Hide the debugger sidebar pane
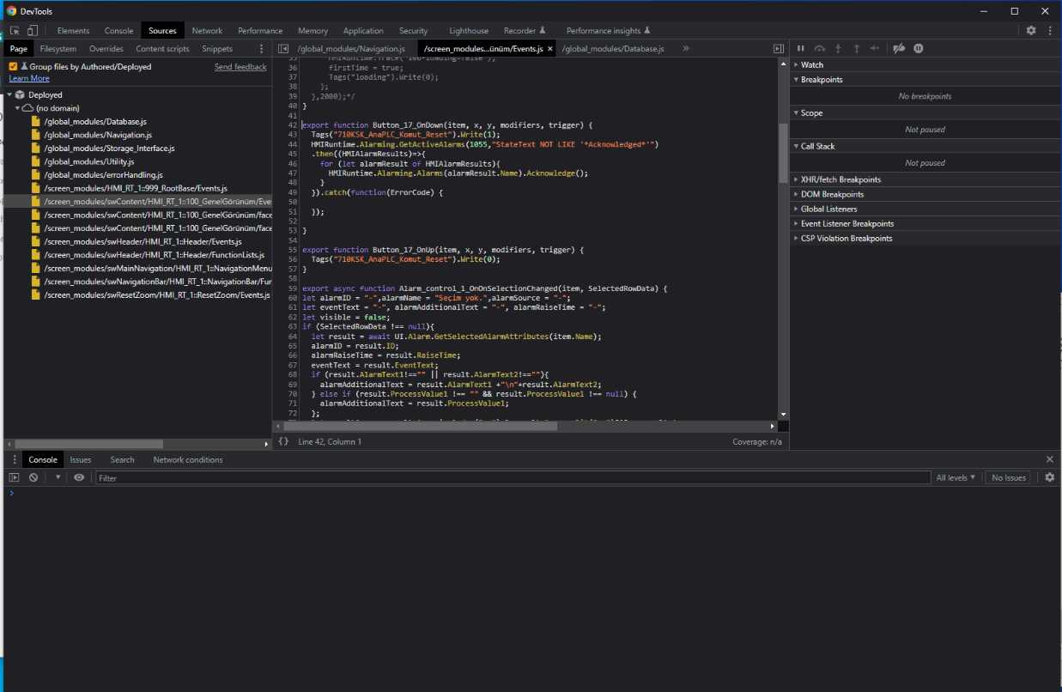 pos(779,49)
